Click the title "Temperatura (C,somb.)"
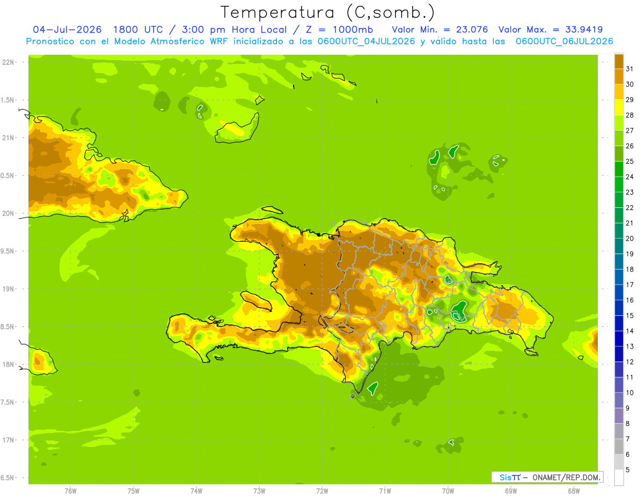 tap(327, 12)
